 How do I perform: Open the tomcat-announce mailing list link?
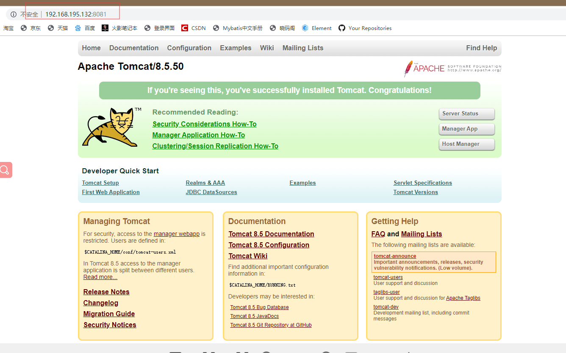pyautogui.click(x=395, y=256)
